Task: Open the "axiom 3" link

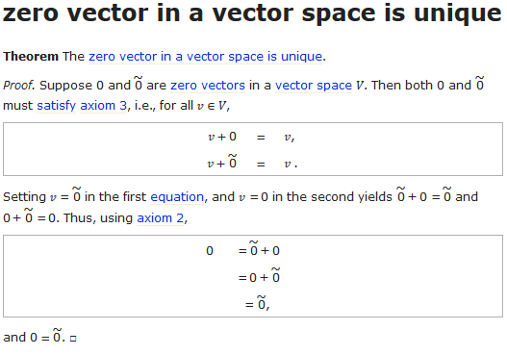Action: [x=104, y=106]
